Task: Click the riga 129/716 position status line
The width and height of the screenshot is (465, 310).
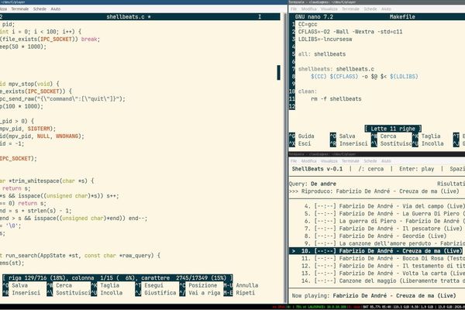Action: [118, 278]
